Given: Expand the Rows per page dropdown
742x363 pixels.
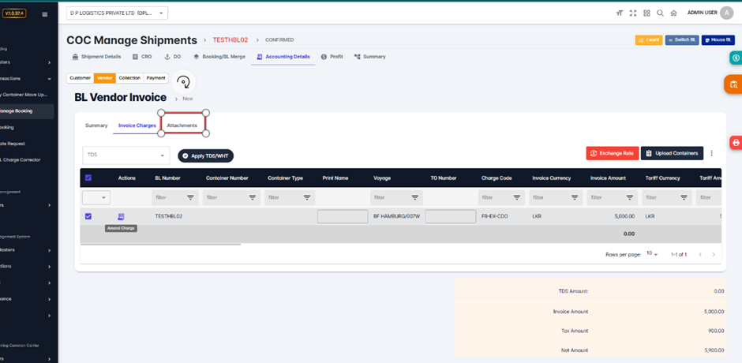Looking at the screenshot, I should [x=652, y=254].
